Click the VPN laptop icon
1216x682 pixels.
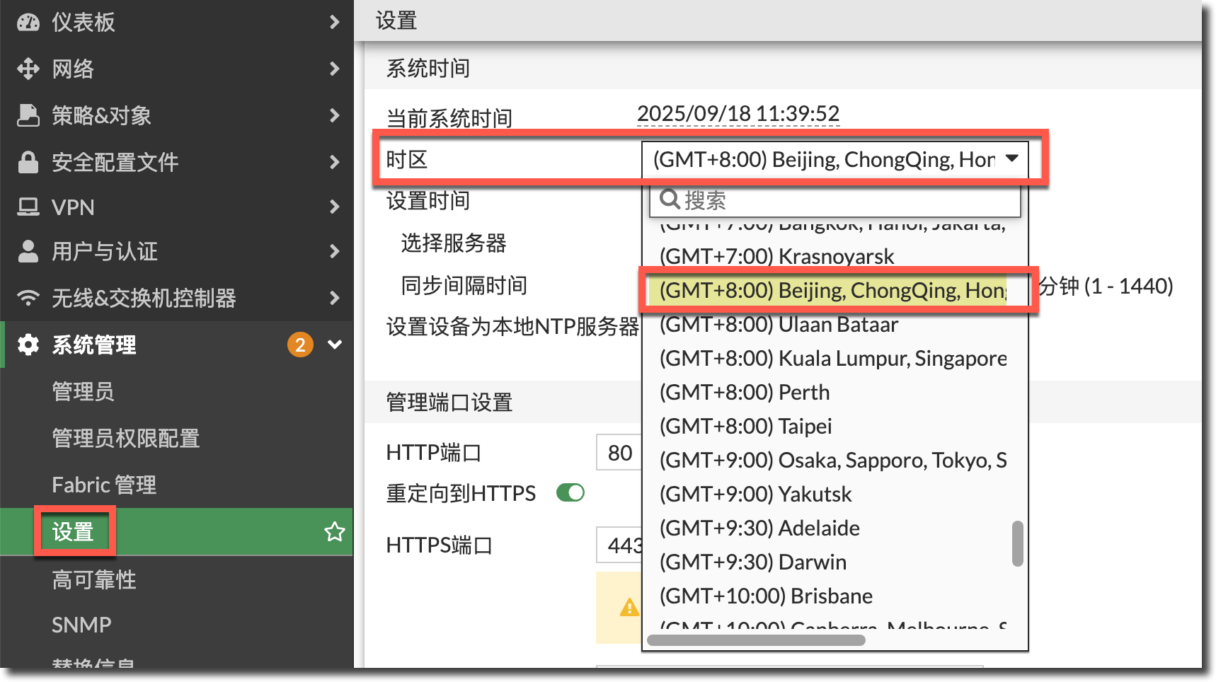[28, 207]
